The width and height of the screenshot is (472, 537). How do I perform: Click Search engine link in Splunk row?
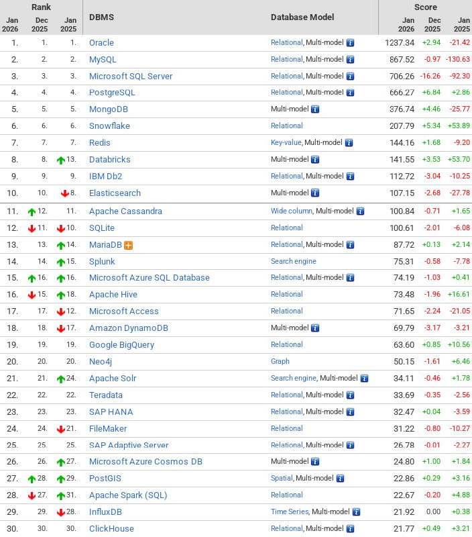(293, 261)
